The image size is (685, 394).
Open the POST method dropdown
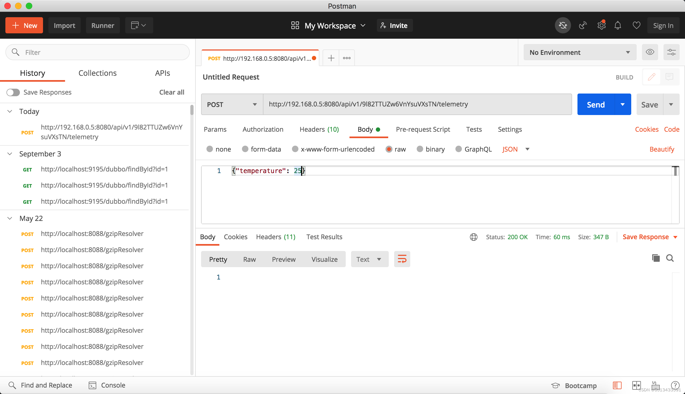pyautogui.click(x=232, y=105)
